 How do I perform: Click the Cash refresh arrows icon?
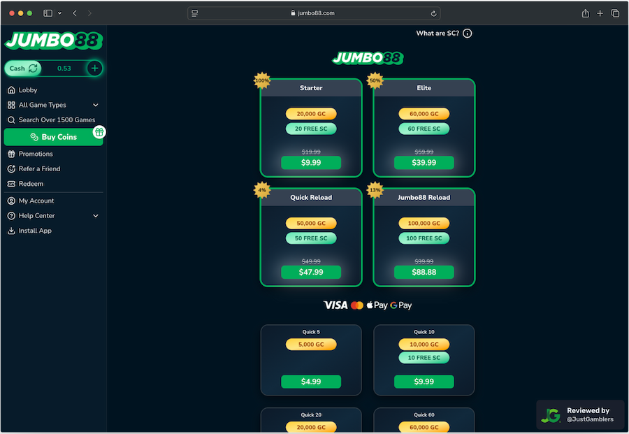(x=33, y=68)
